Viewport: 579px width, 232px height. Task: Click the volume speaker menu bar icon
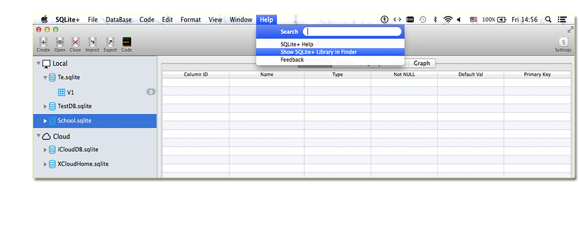459,20
